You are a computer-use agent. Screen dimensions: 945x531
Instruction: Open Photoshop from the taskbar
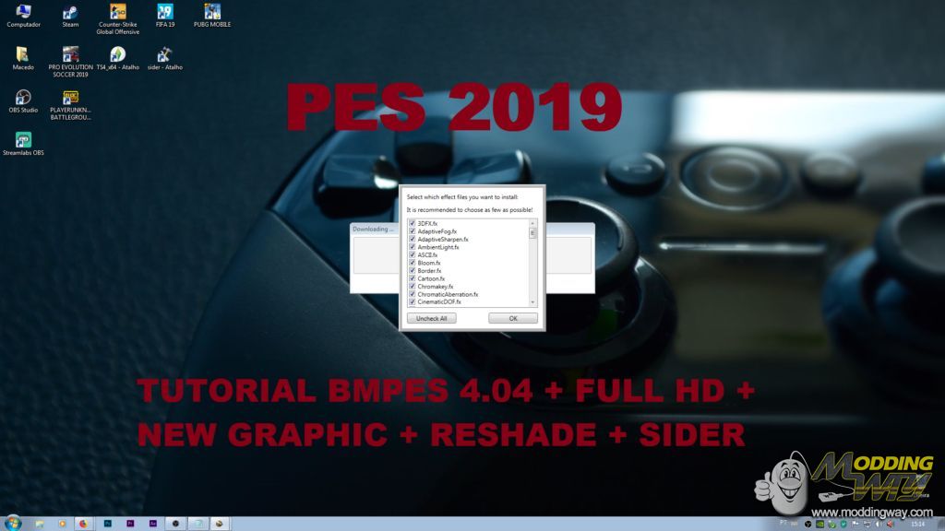point(108,523)
